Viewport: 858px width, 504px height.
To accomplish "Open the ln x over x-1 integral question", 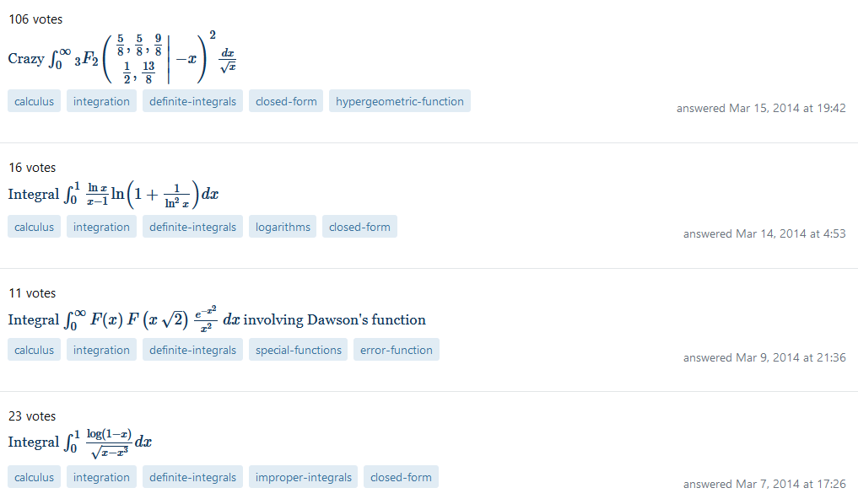I will tap(113, 194).
